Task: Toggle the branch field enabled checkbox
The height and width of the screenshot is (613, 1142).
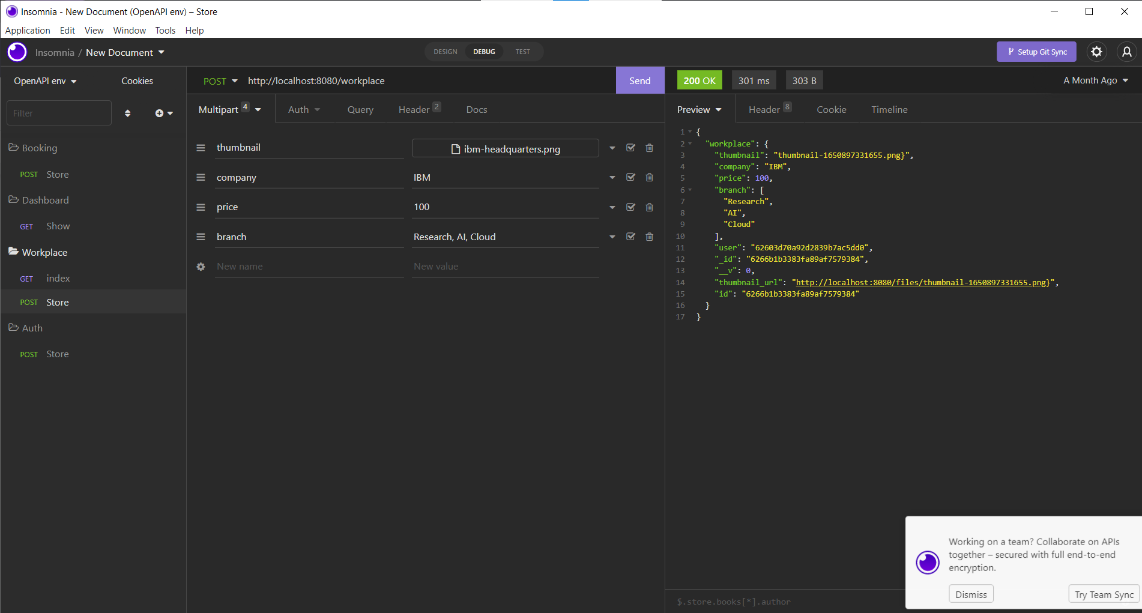Action: [630, 237]
